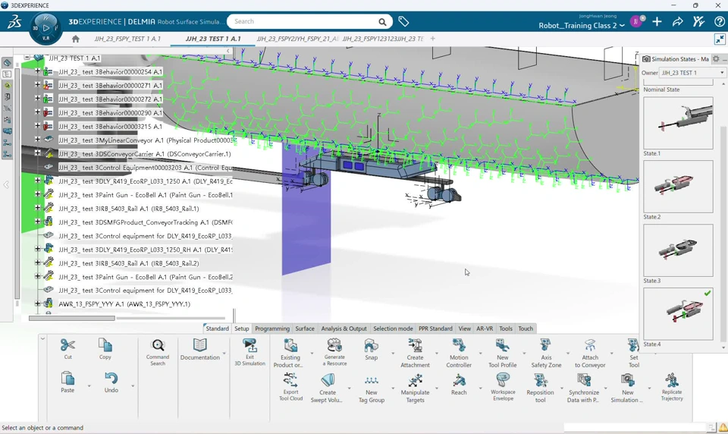This screenshot has height=434, width=728.
Task: Expand JJH_23_ test 3Behavior00000254 A.1 node
Action: tap(38, 71)
